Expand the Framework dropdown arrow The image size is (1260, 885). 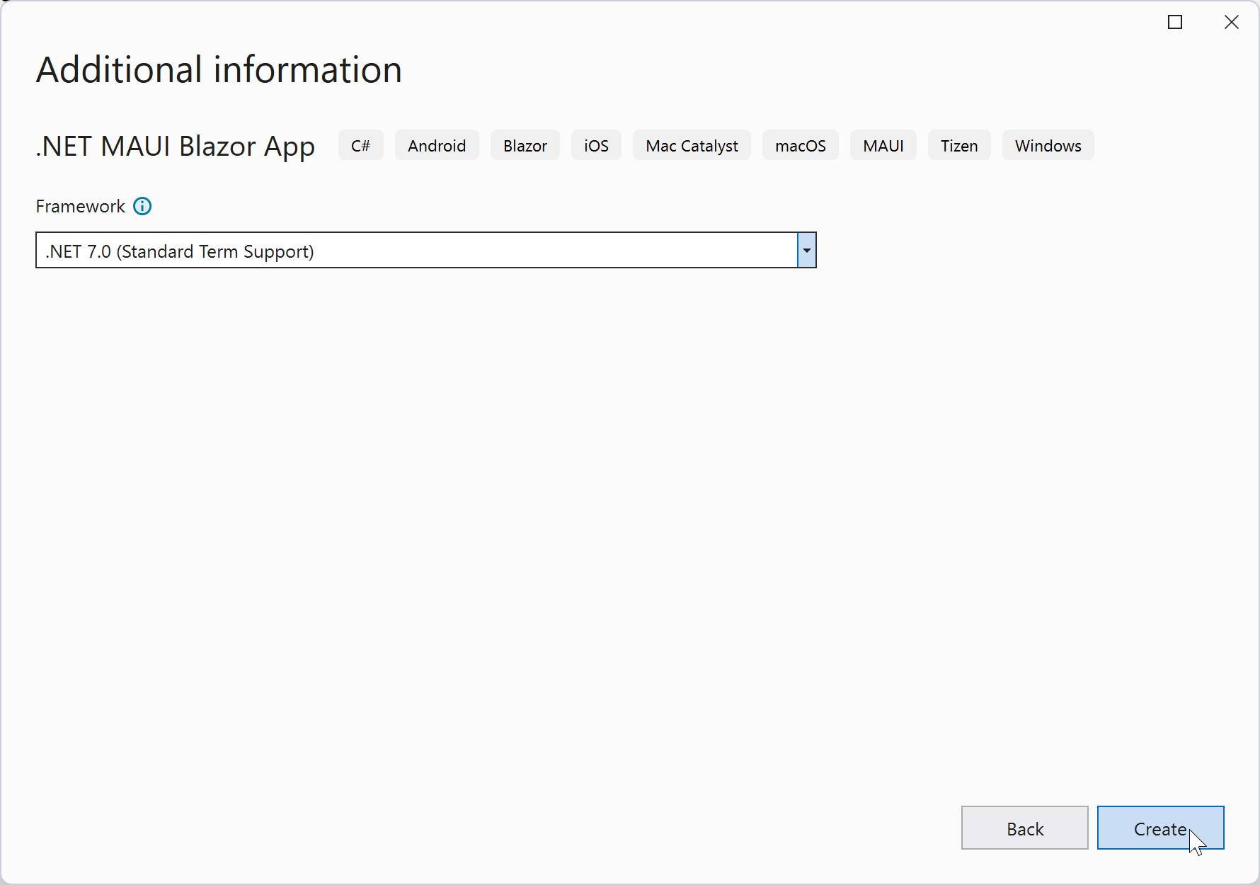(807, 251)
